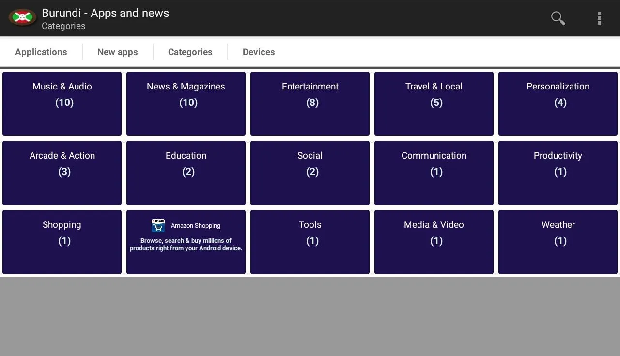Open the Social category tile
Viewport: 620px width, 356px height.
[310, 173]
